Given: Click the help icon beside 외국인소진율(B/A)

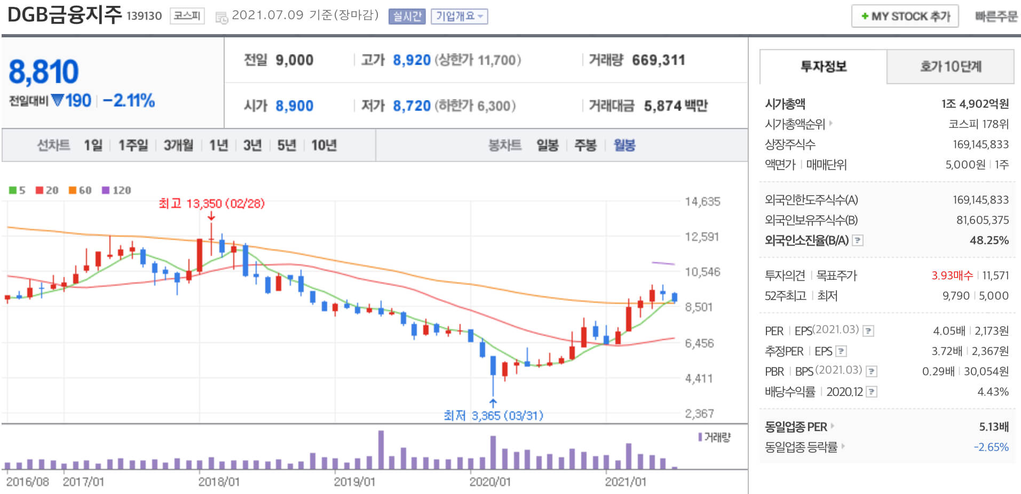Looking at the screenshot, I should (858, 240).
